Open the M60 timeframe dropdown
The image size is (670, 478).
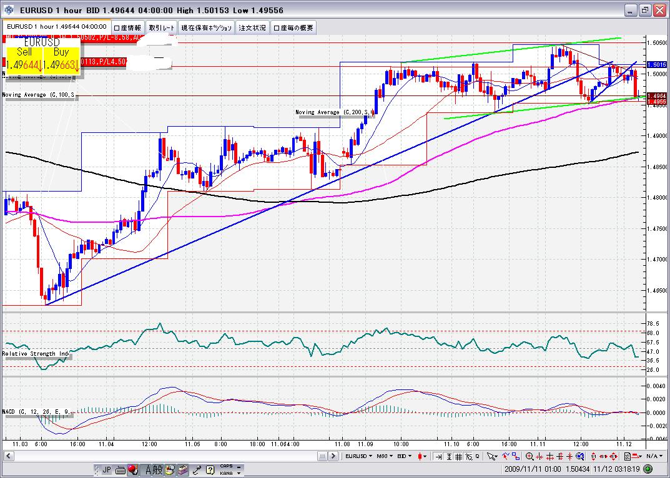point(385,456)
